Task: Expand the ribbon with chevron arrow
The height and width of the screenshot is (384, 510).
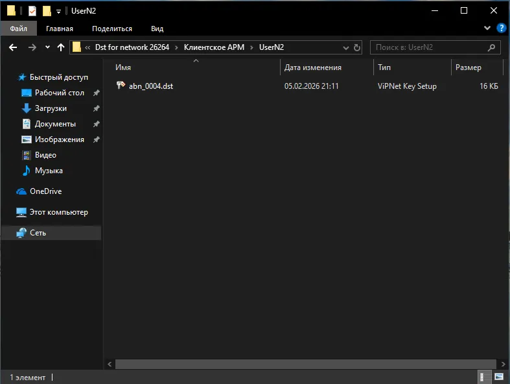Action: coord(487,28)
